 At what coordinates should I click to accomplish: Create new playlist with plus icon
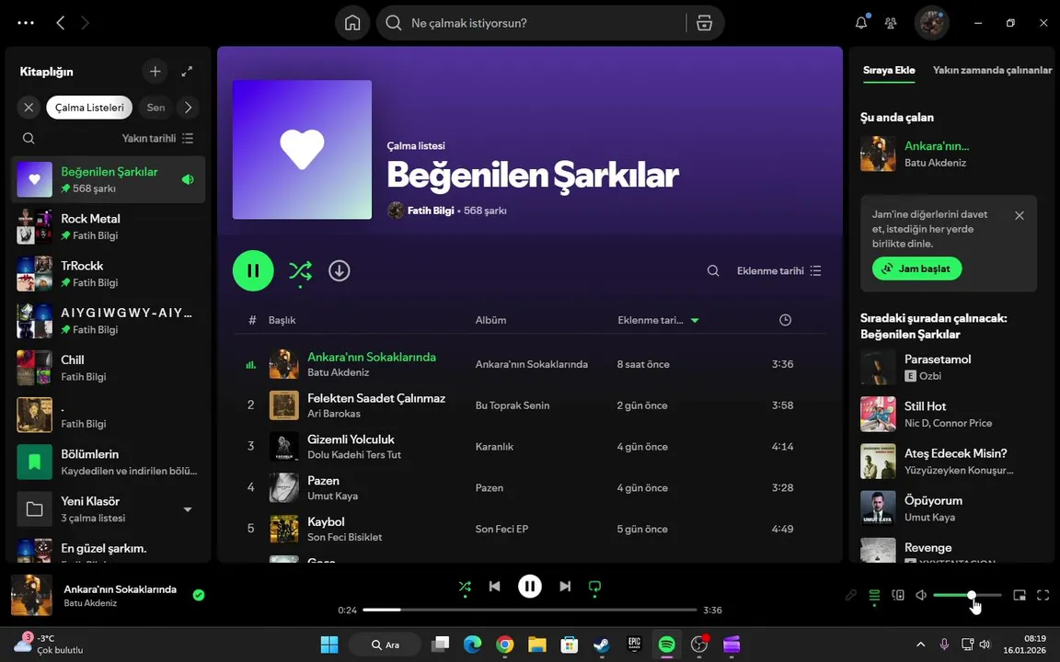point(155,71)
